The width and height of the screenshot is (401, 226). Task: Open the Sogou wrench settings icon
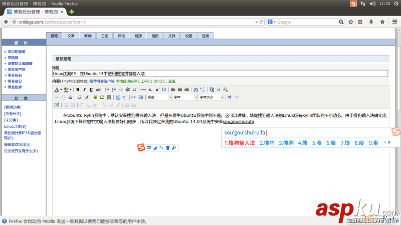click(174, 148)
